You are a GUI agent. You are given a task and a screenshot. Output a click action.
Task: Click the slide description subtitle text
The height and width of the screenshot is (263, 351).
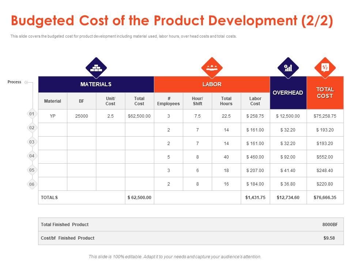coord(124,36)
